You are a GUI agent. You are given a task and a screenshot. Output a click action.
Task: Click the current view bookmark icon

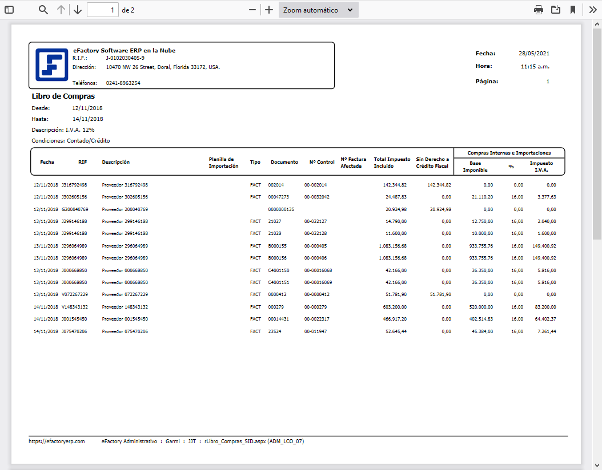[572, 10]
